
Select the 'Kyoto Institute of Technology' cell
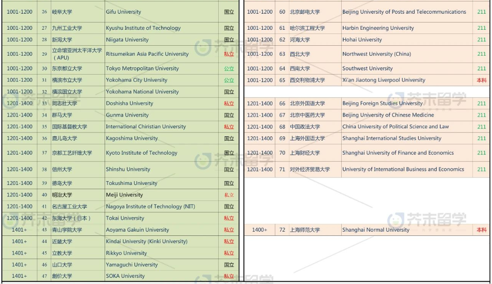[162, 153]
